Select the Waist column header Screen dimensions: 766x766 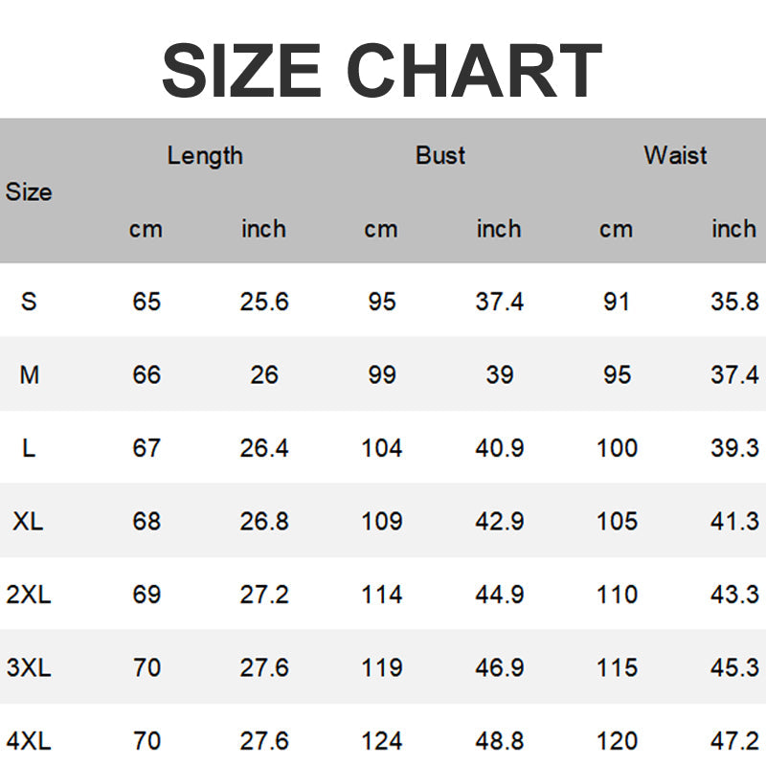[x=675, y=155]
